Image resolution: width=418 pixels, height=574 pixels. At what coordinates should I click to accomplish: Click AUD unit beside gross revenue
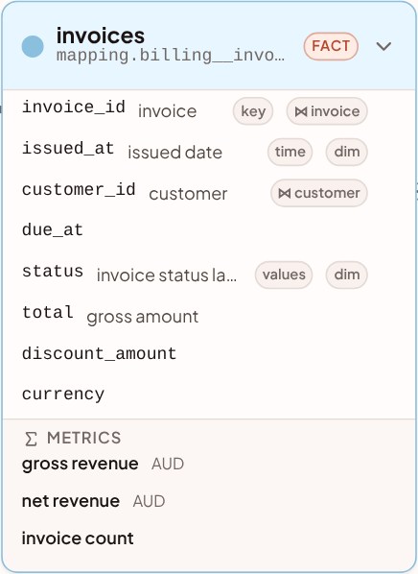168,465
